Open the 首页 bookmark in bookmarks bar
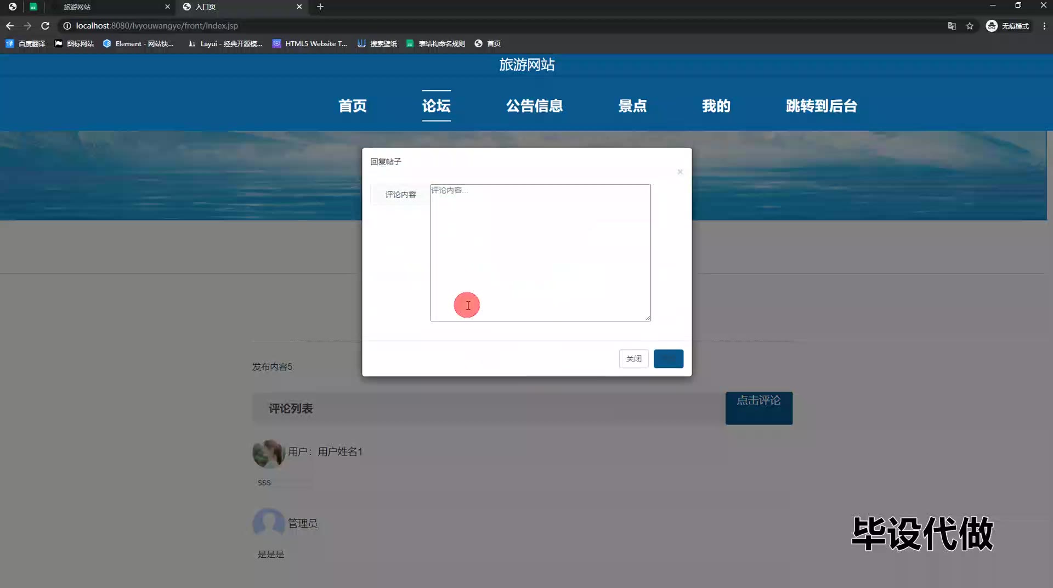 click(488, 44)
